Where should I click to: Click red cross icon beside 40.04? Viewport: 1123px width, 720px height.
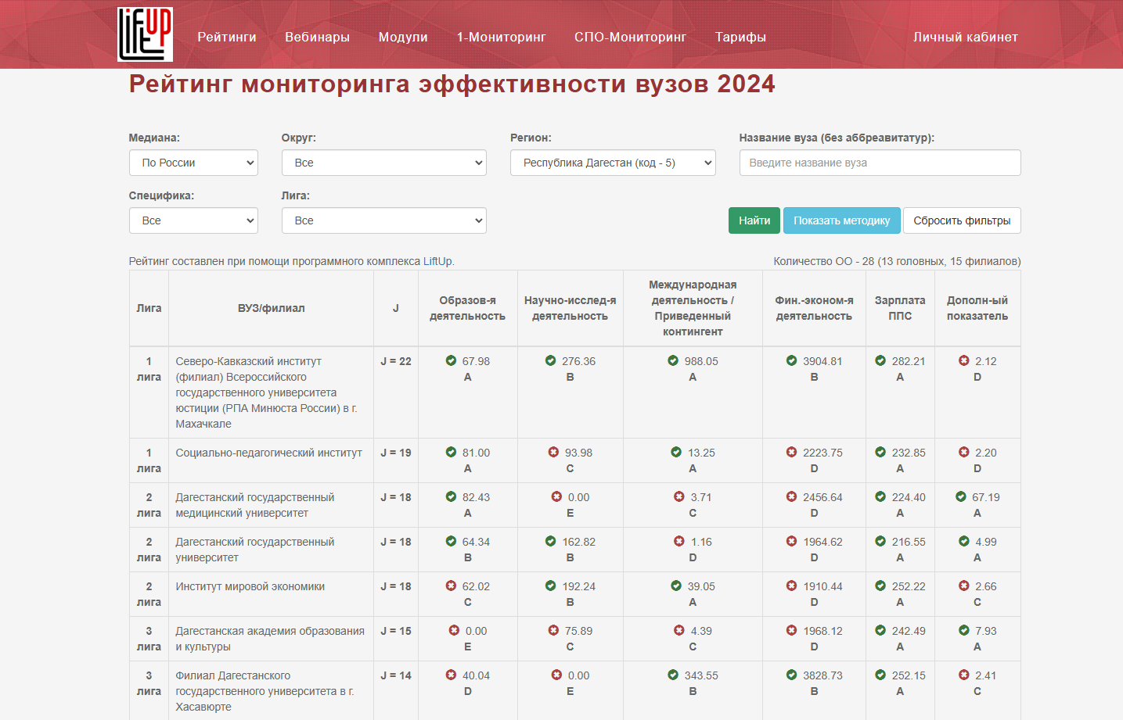click(451, 675)
